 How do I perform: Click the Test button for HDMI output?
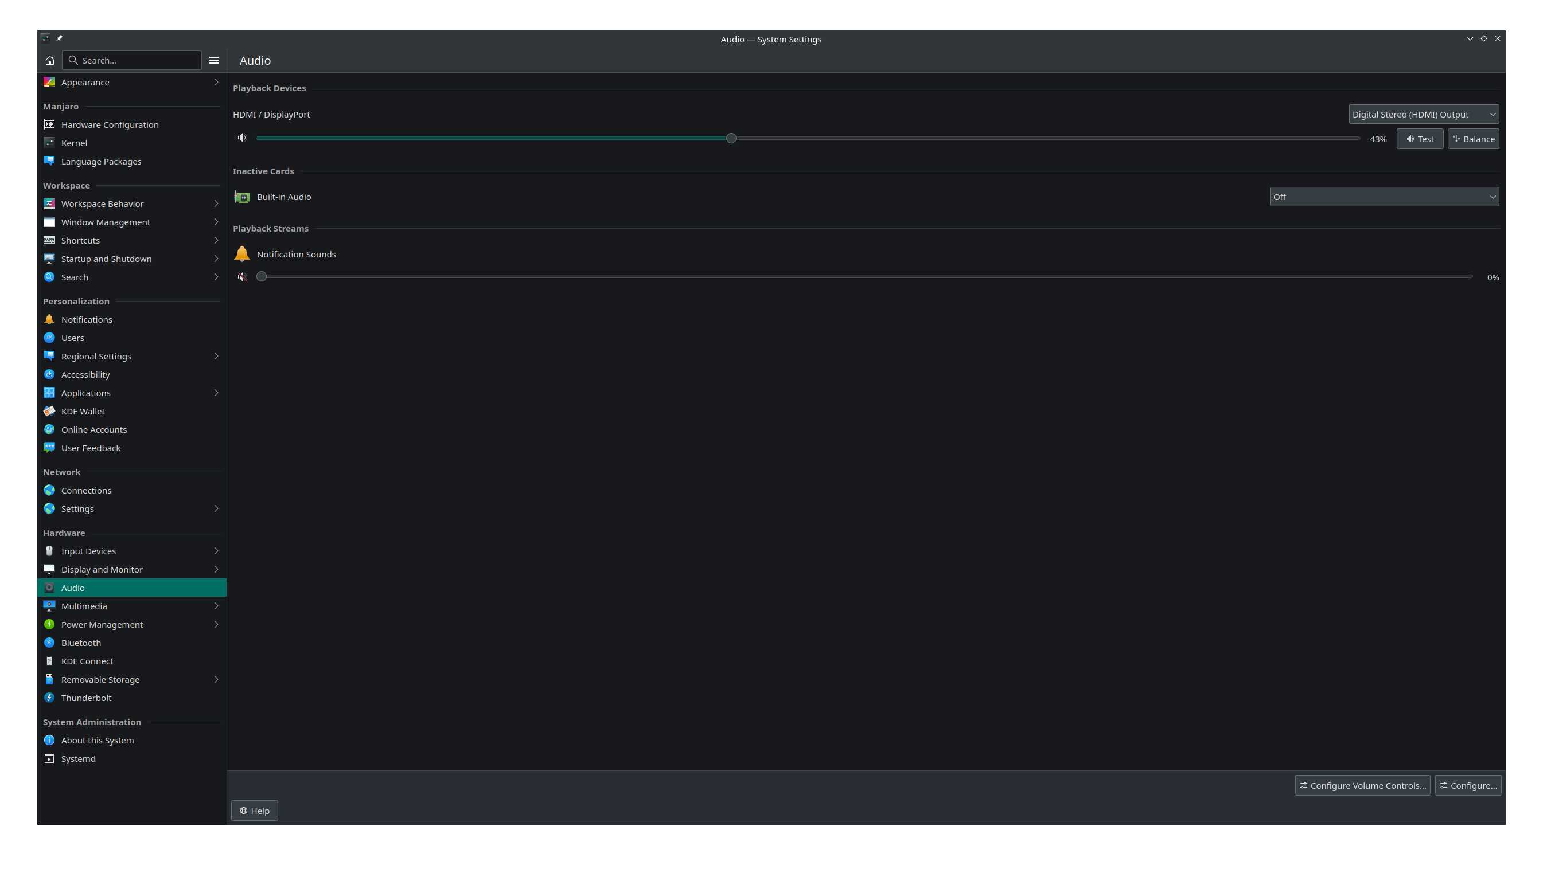click(1420, 139)
